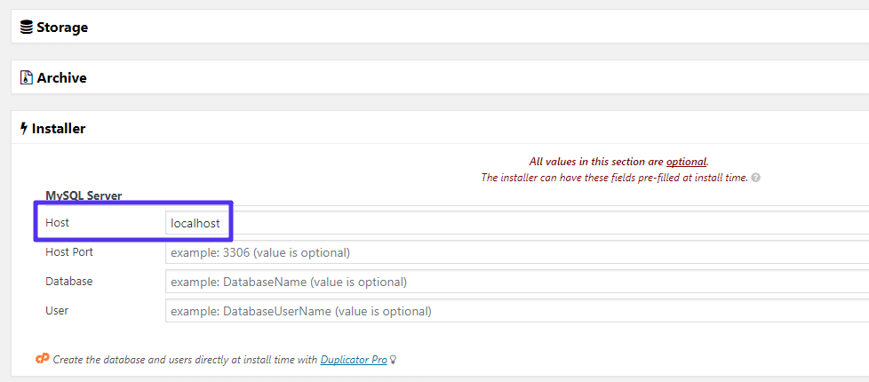Click the orange Duplicator logo icon
Image resolution: width=869 pixels, height=382 pixels.
pos(43,359)
